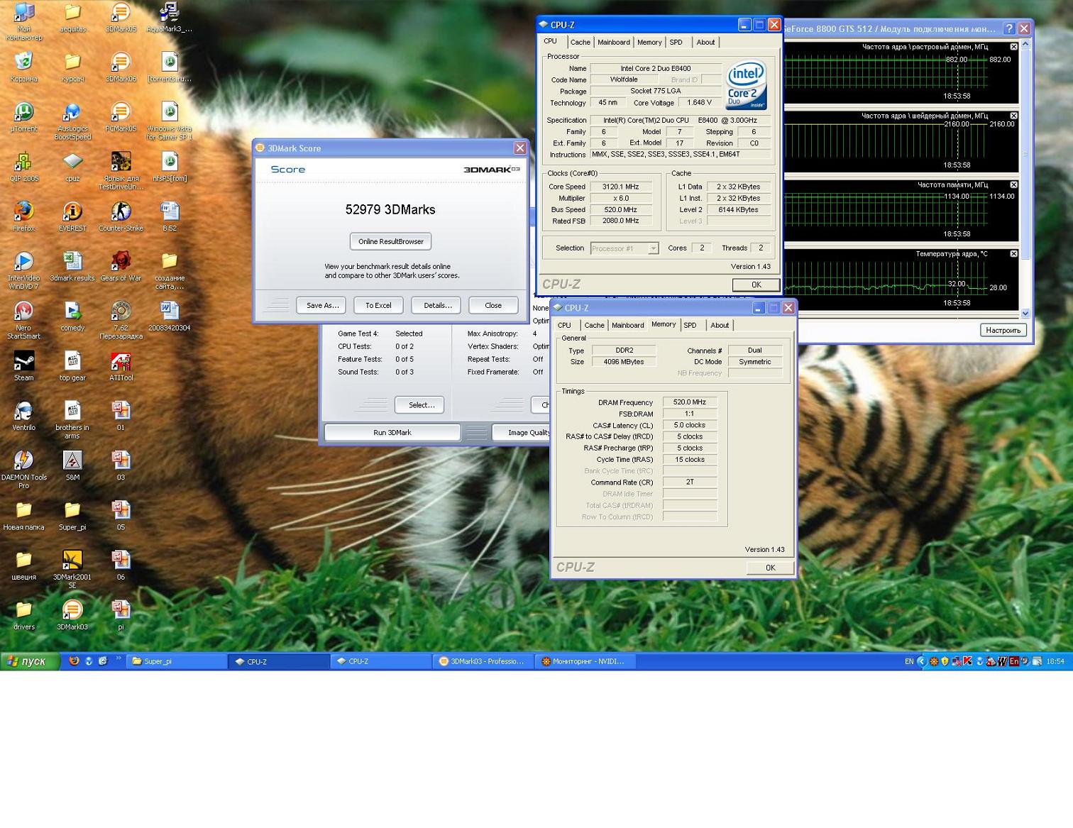This screenshot has height=828, width=1073.
Task: Switch to Мониторинг - NVIDI... taskbar button
Action: (x=585, y=661)
